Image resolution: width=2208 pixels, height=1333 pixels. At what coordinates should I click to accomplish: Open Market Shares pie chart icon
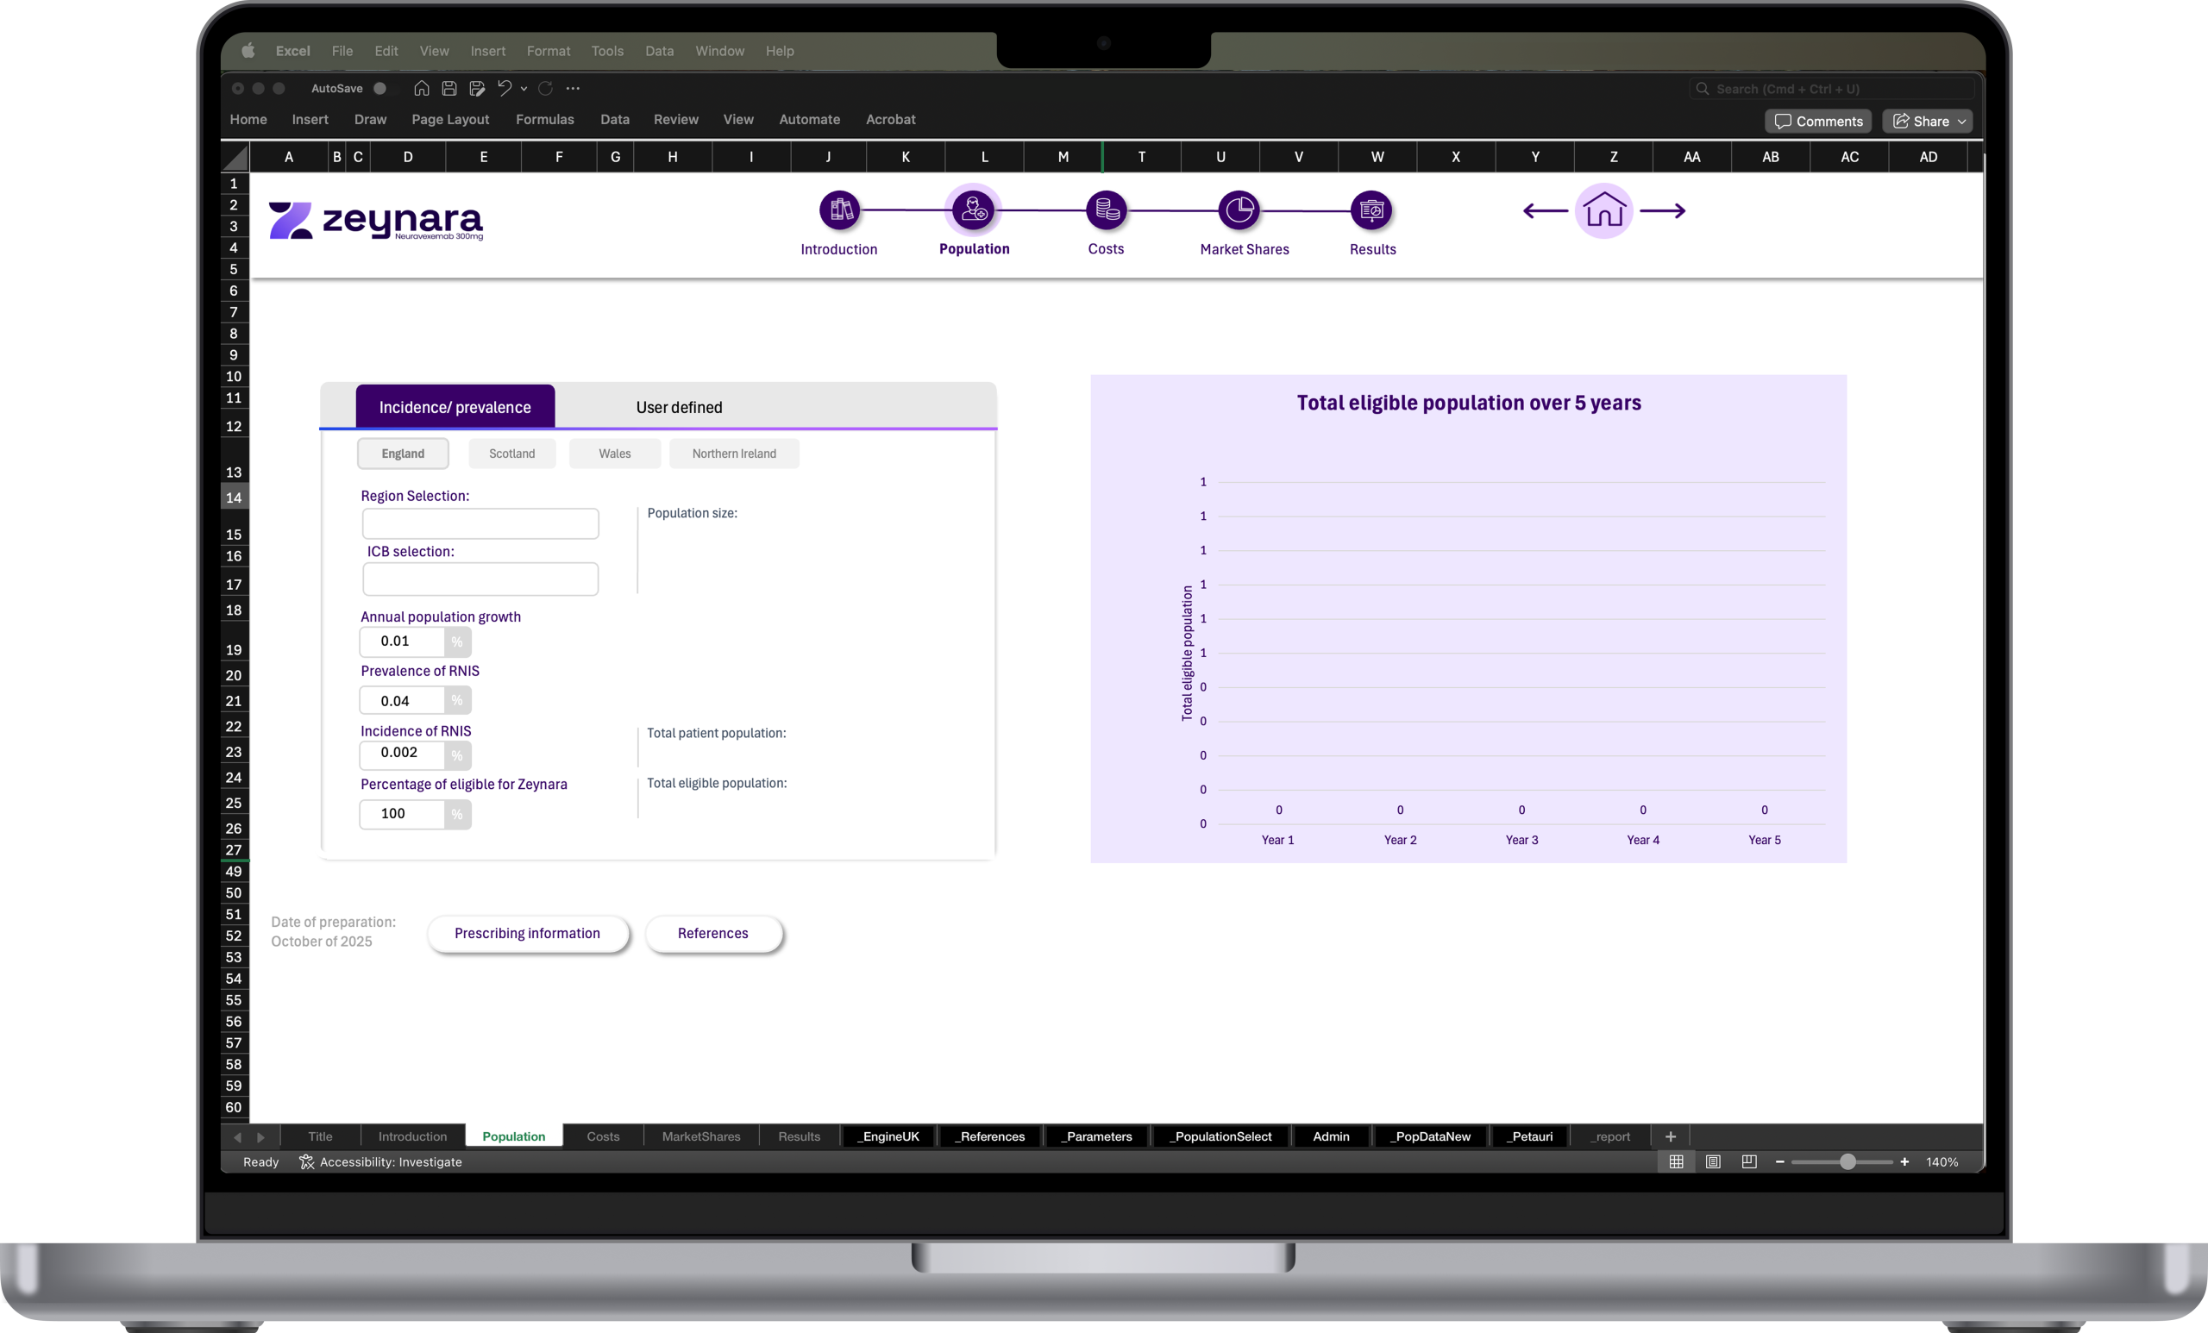[1239, 210]
